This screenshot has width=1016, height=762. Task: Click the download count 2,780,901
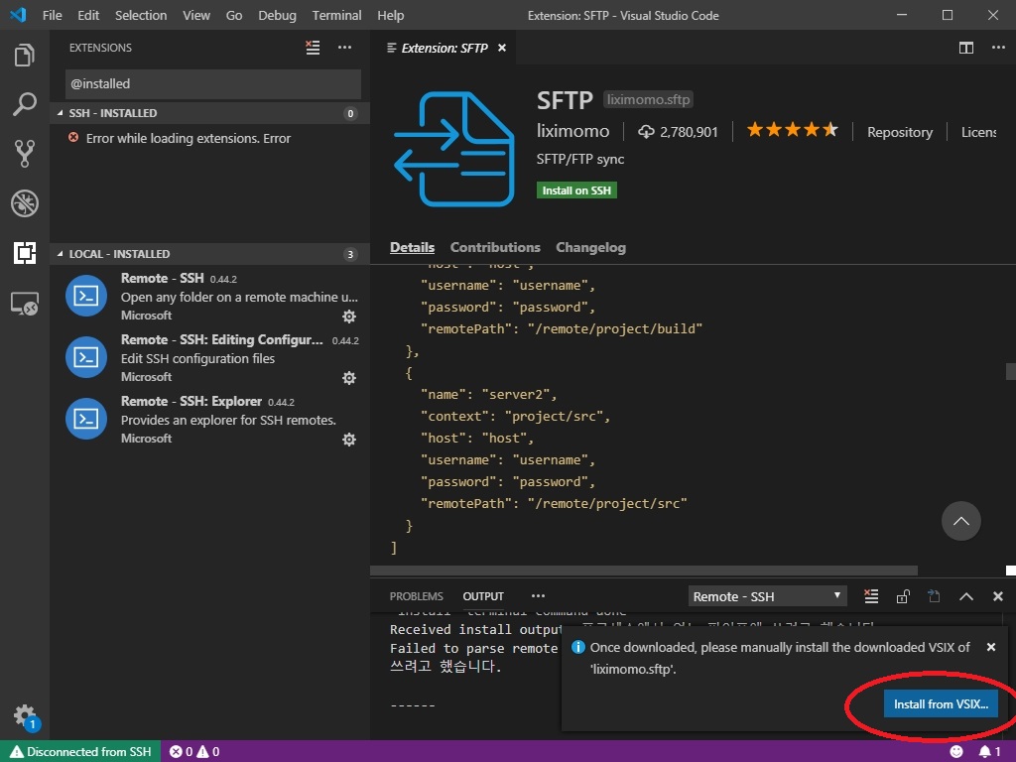coord(679,132)
